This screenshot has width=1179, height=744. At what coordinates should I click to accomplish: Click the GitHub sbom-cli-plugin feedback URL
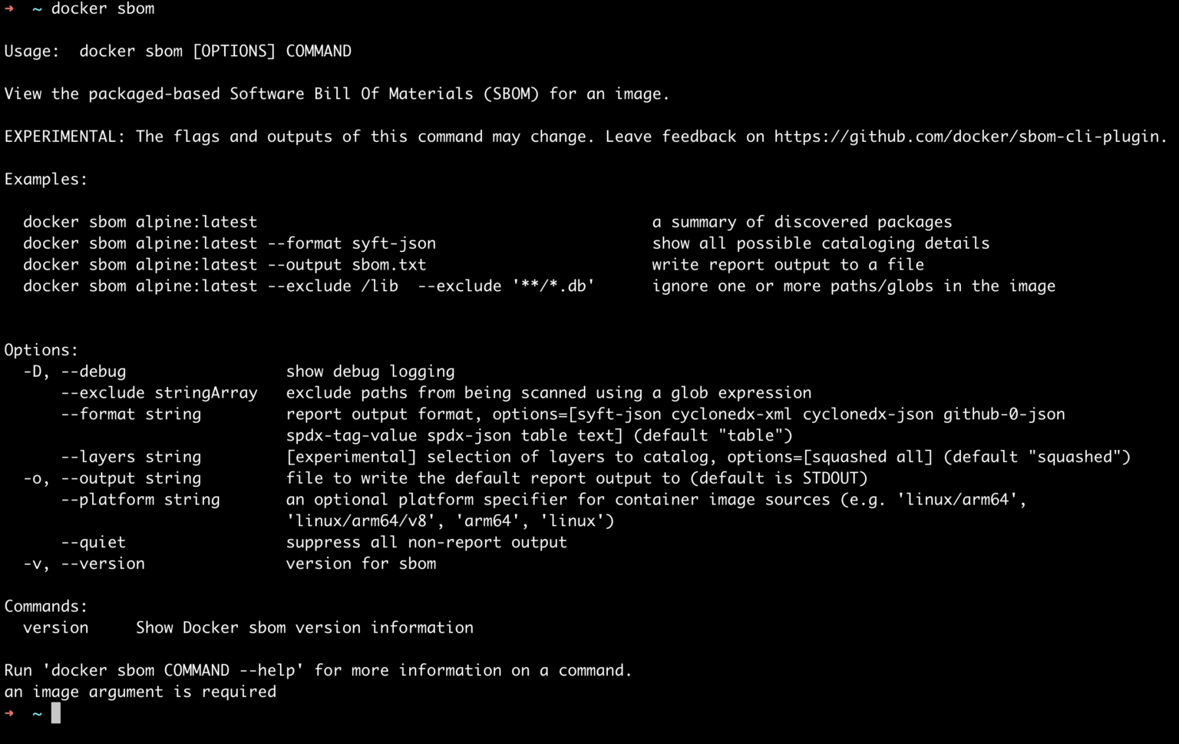pyautogui.click(x=969, y=137)
